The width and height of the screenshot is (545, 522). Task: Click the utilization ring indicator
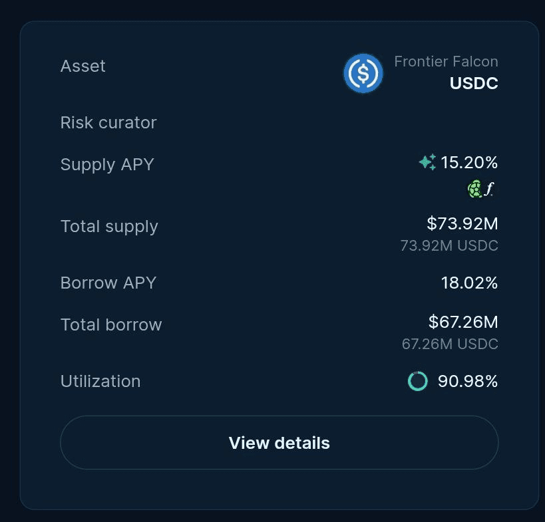417,381
